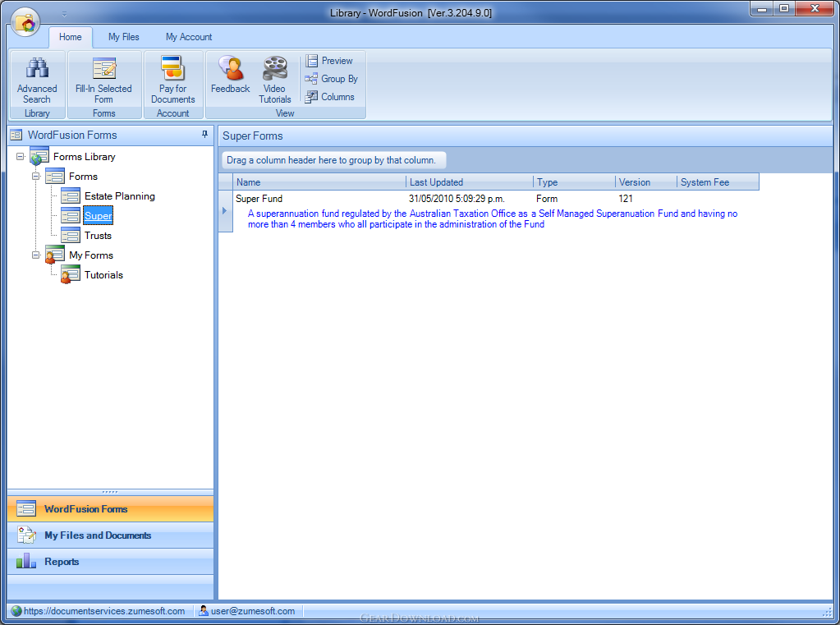The height and width of the screenshot is (625, 840).
Task: Click the Forms Library globe icon
Action: [39, 157]
